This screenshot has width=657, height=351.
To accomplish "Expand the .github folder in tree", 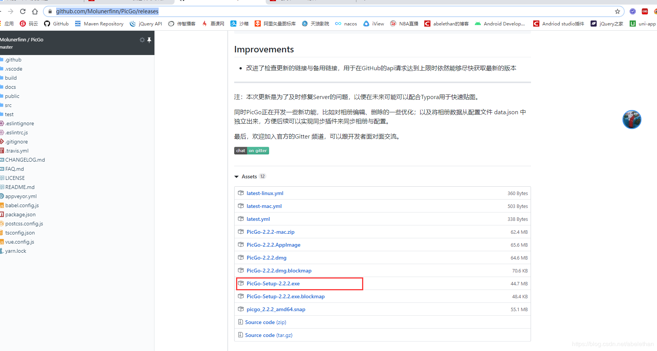I will click(11, 60).
